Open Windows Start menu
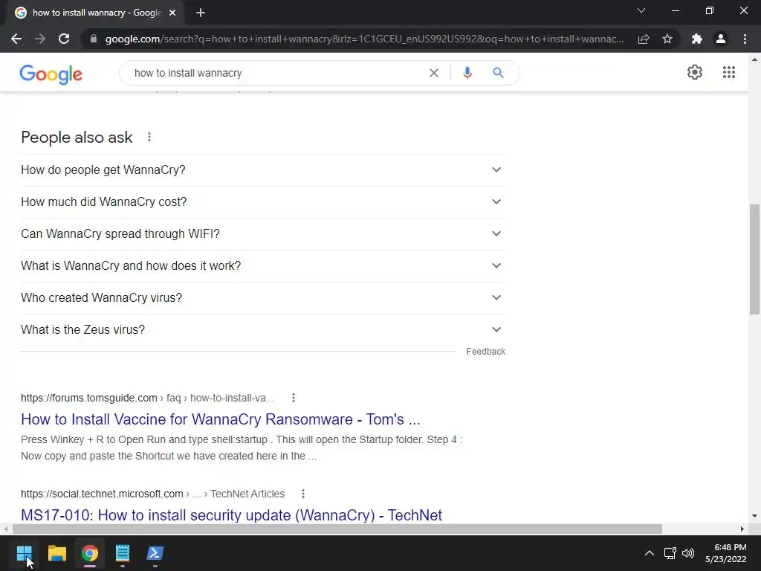 pyautogui.click(x=25, y=553)
